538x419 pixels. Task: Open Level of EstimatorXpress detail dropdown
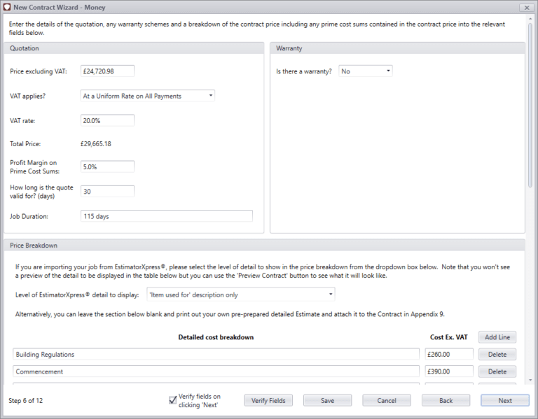(240, 294)
